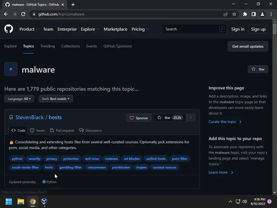Open the Code tab of the hosts repo
This screenshot has width=277, height=208.
[x=18, y=130]
